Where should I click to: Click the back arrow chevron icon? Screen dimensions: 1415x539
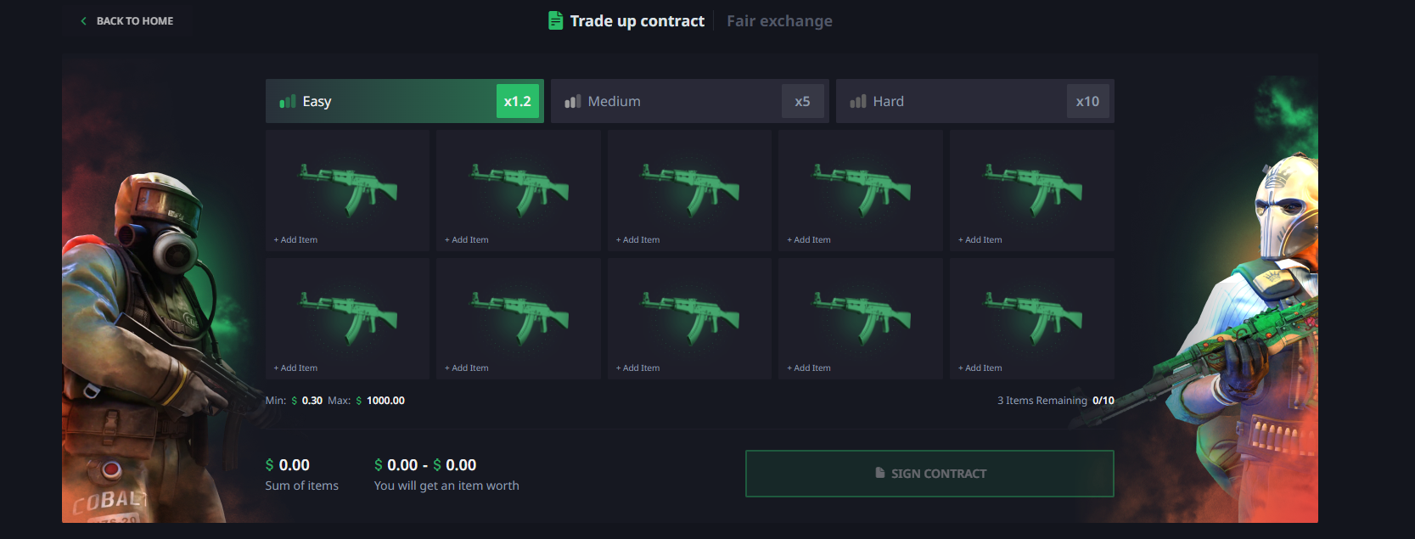point(83,21)
